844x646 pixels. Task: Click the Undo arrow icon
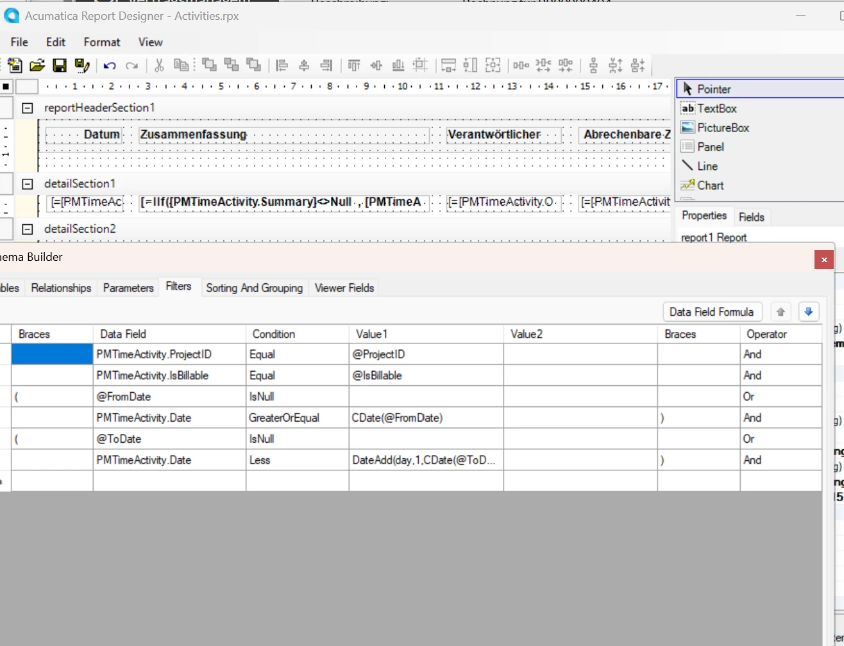pyautogui.click(x=110, y=65)
